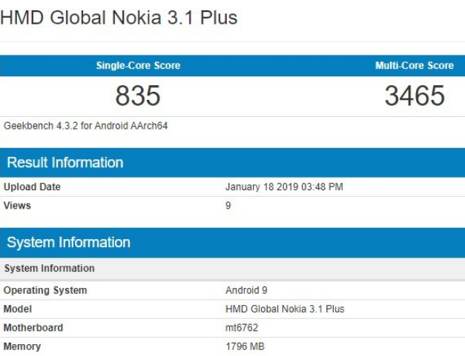Screen dimensions: 465x356
Task: Click the HMD Global Nokia 3.1 Plus title
Action: (x=119, y=18)
